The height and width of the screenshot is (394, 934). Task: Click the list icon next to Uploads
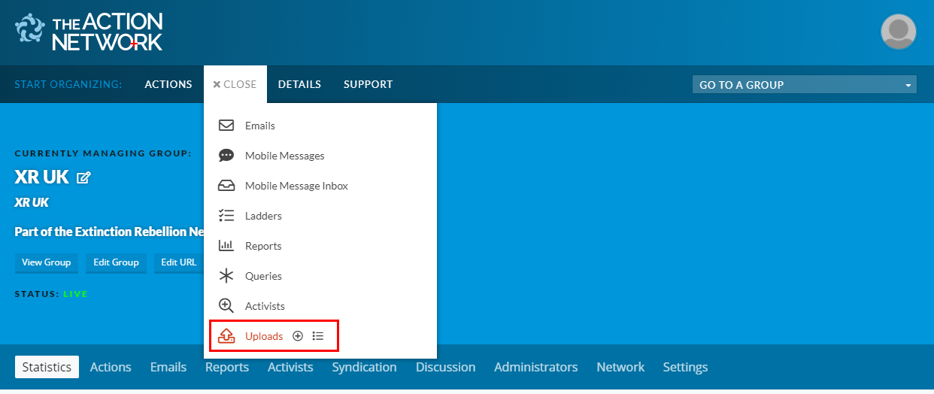[318, 336]
